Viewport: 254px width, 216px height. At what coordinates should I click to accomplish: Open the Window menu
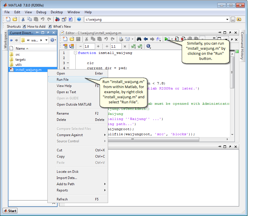(74, 12)
